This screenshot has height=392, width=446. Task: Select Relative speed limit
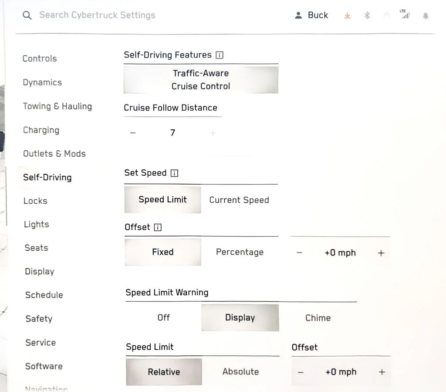point(164,372)
